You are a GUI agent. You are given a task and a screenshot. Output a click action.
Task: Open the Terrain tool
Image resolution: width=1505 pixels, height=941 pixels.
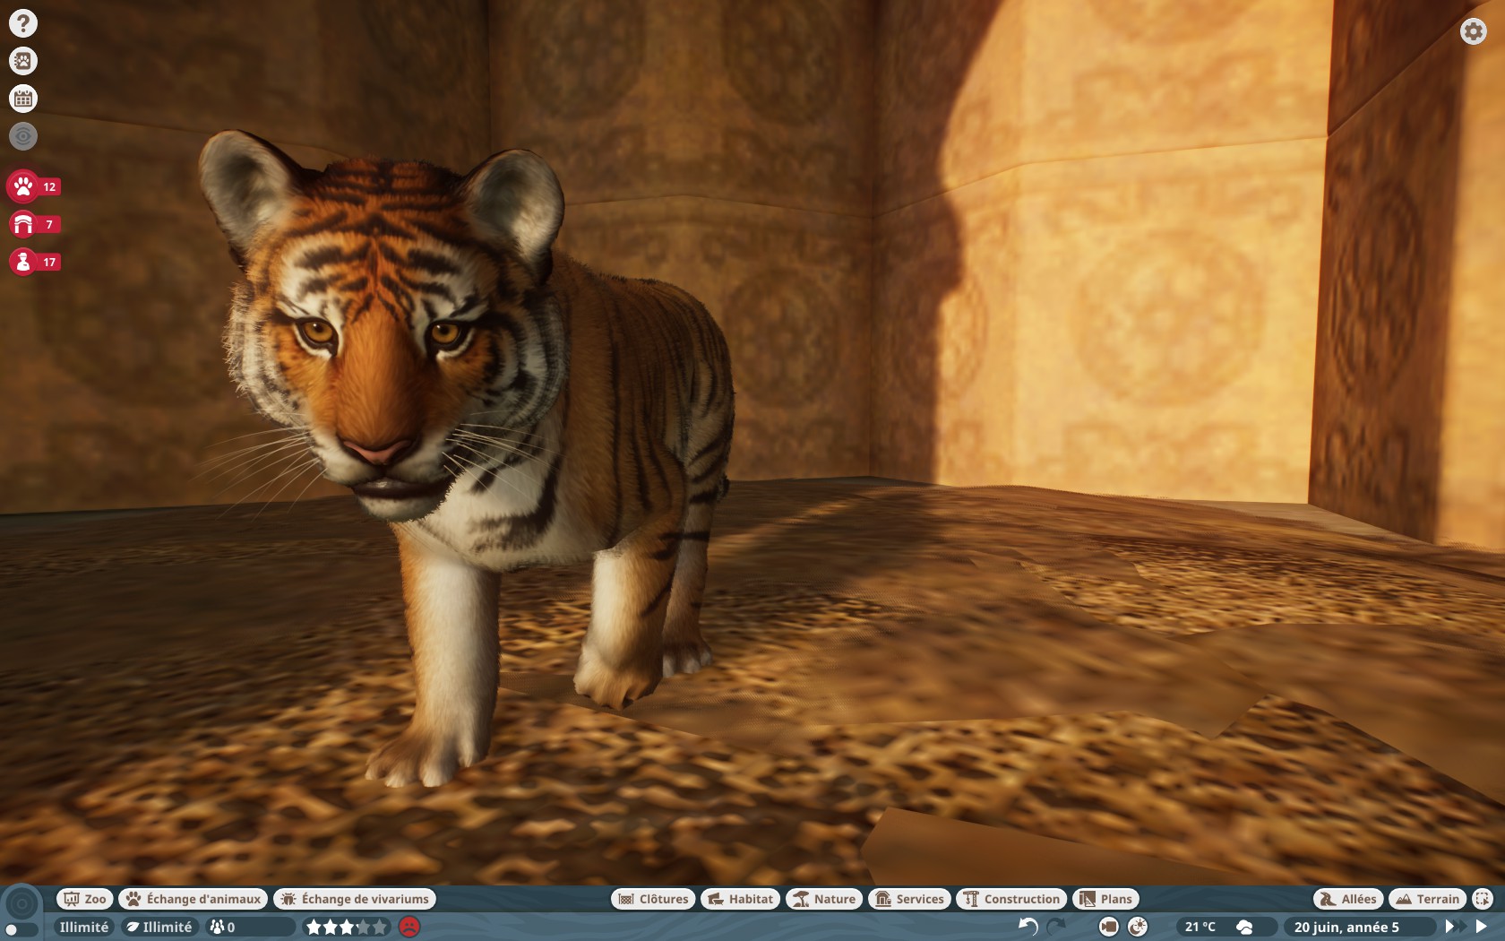(1428, 899)
